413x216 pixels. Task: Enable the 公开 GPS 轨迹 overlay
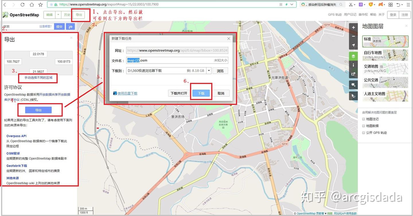click(363, 133)
